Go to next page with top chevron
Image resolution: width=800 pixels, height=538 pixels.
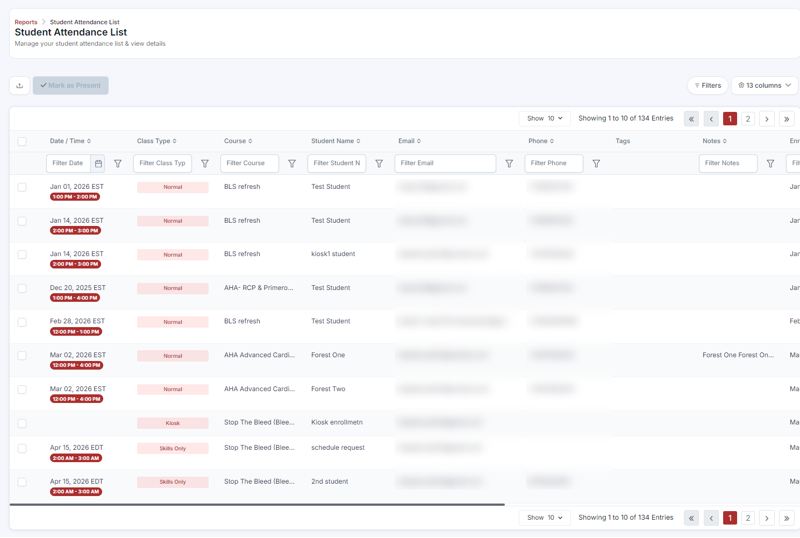pos(767,119)
